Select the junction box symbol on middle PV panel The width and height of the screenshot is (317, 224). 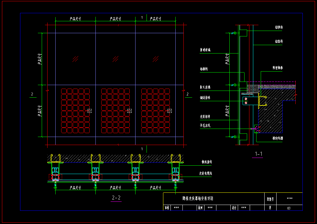pos(130,111)
